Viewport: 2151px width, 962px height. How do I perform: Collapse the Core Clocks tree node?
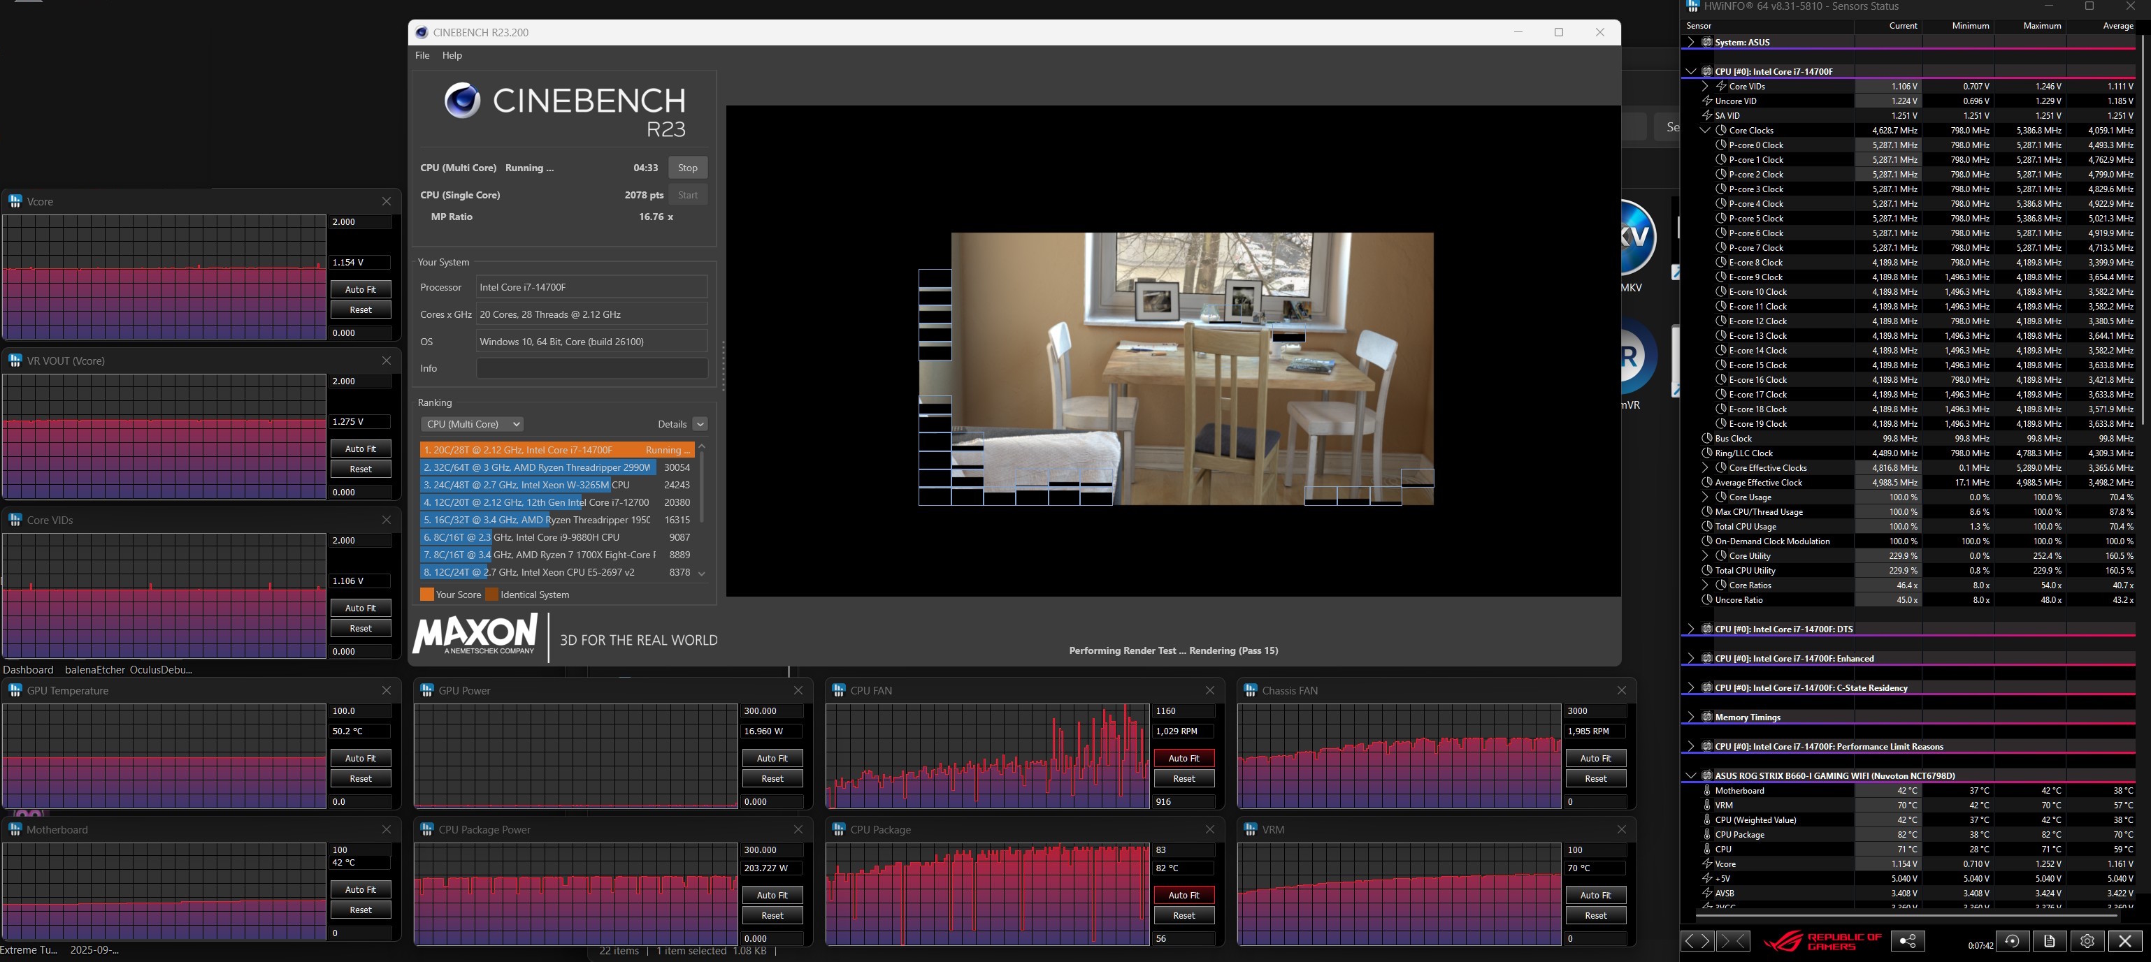click(x=1705, y=130)
